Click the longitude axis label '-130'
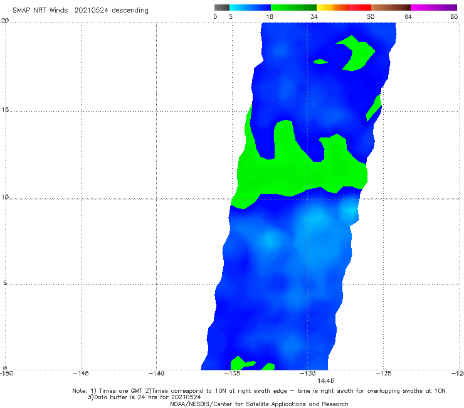This screenshot has width=464, height=408. 308,373
